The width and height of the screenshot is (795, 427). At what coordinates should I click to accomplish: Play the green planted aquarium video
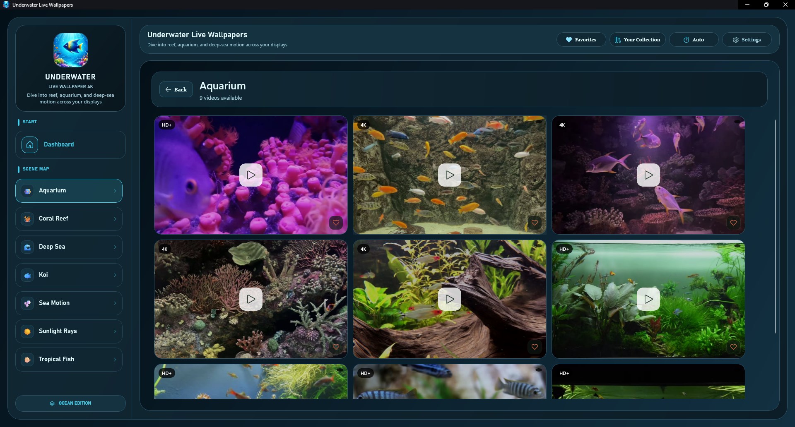coord(648,299)
